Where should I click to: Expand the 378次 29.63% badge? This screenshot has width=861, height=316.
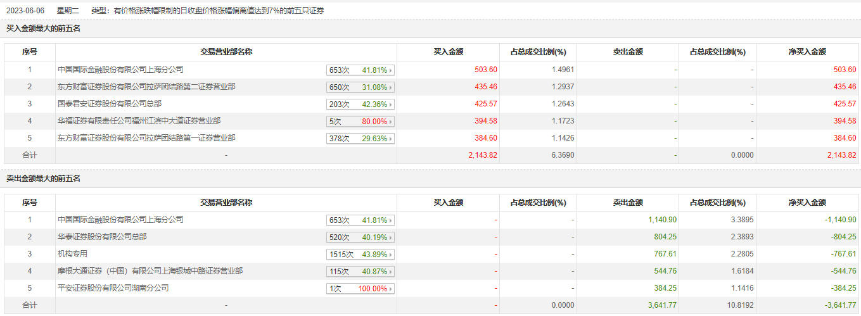tap(360, 139)
